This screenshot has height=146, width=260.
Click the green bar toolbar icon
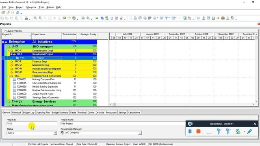click(97, 18)
